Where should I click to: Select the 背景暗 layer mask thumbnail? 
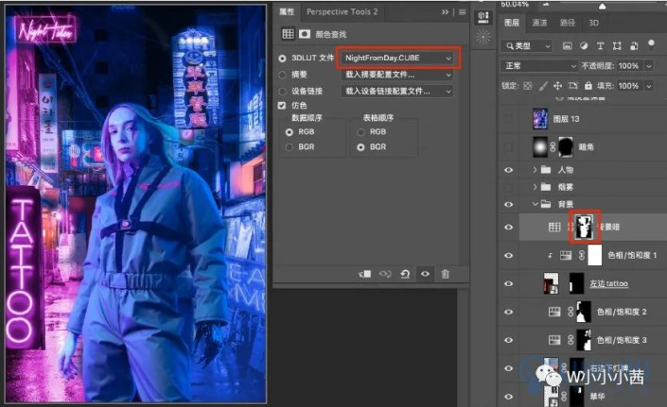584,227
